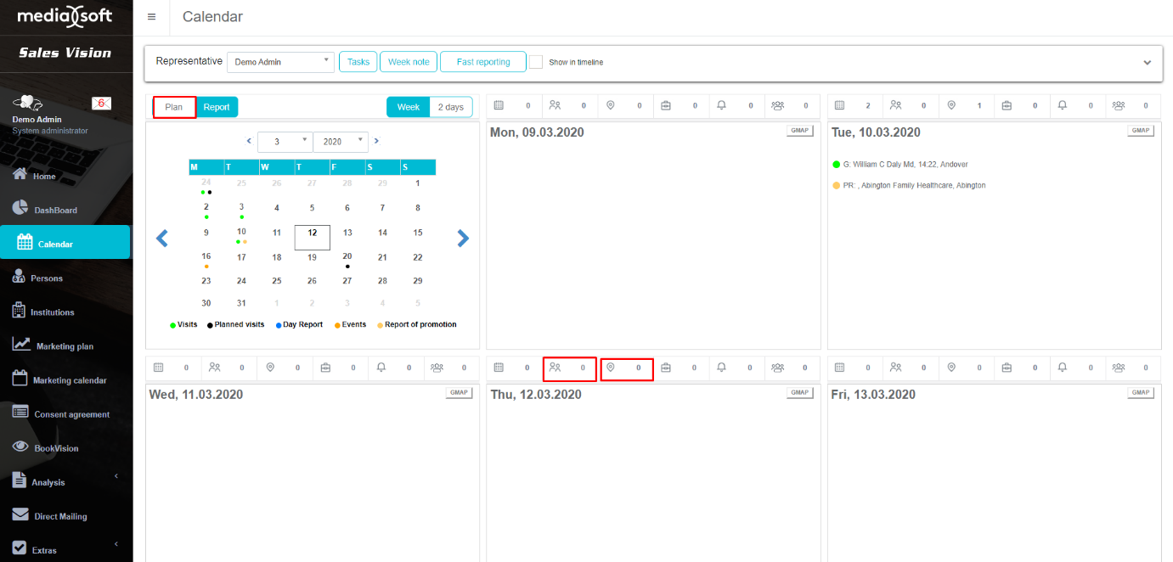
Task: Select day 20 in the mini calendar
Action: coord(347,256)
